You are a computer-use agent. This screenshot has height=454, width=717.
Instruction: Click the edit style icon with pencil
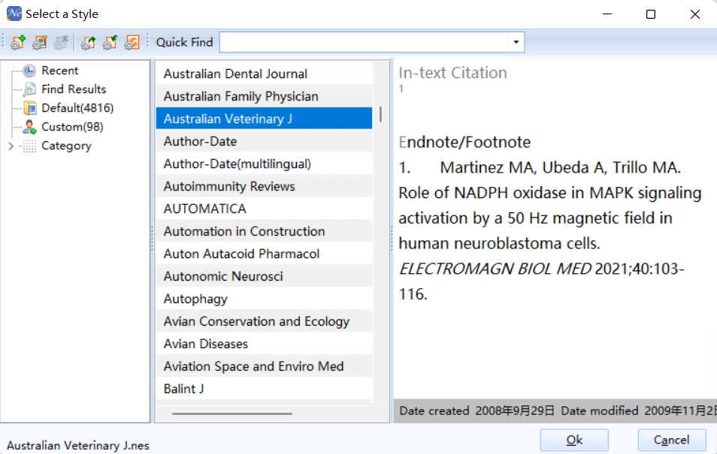click(x=40, y=42)
